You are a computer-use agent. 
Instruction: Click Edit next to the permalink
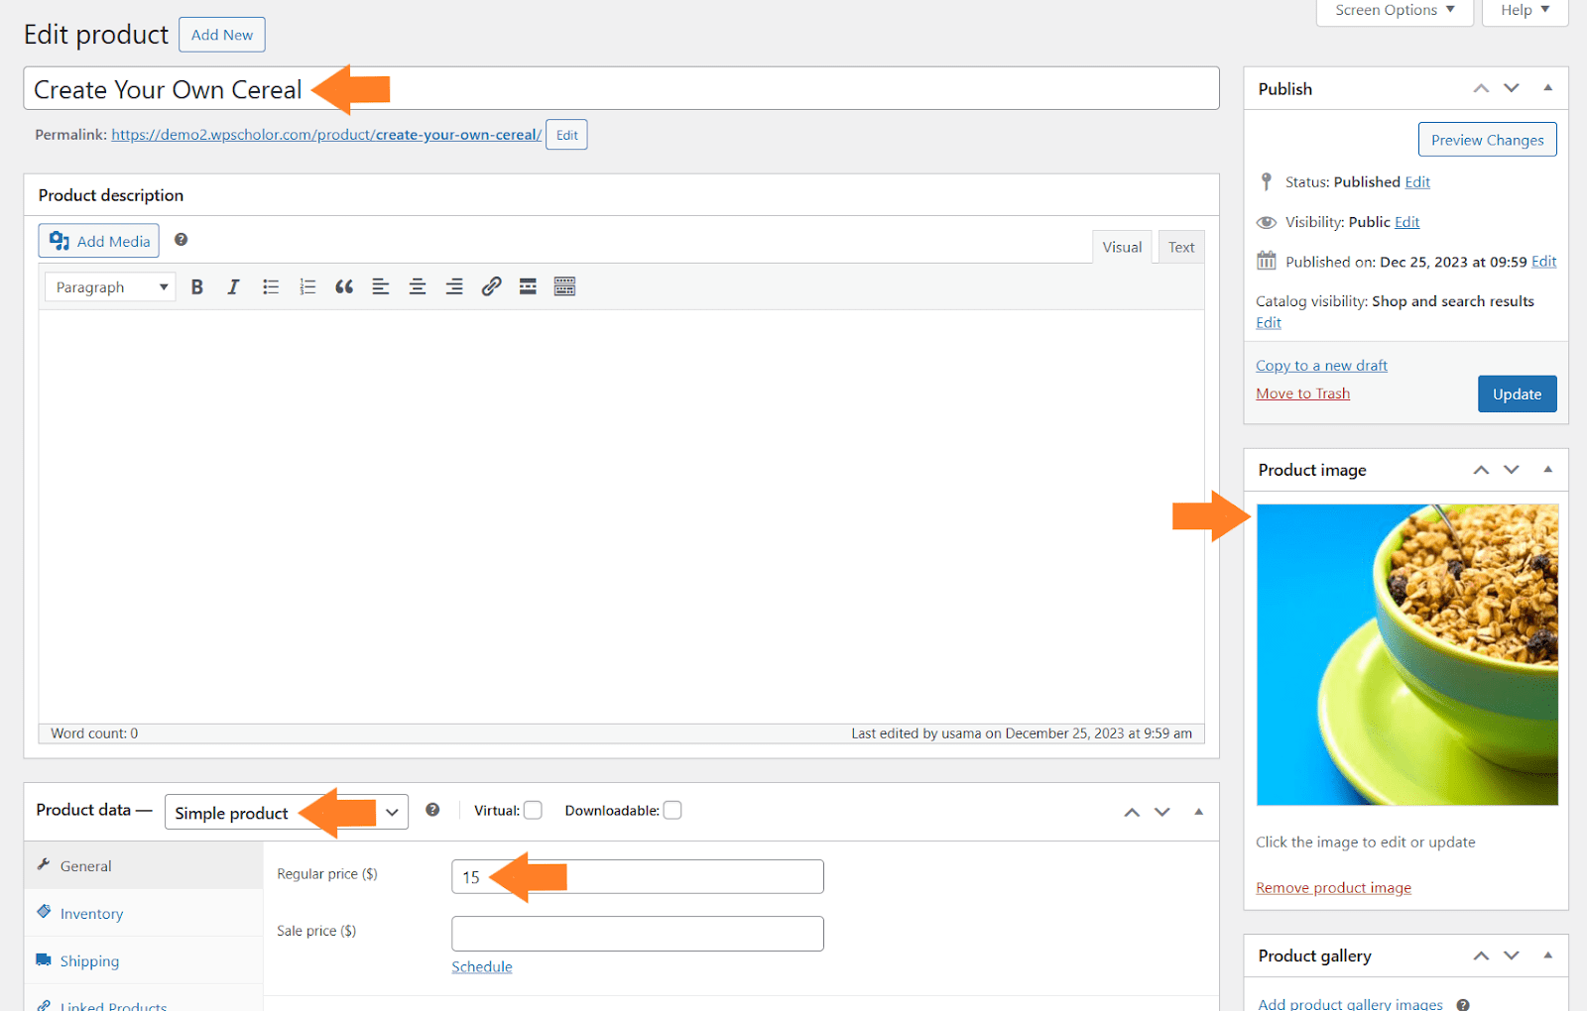(566, 135)
